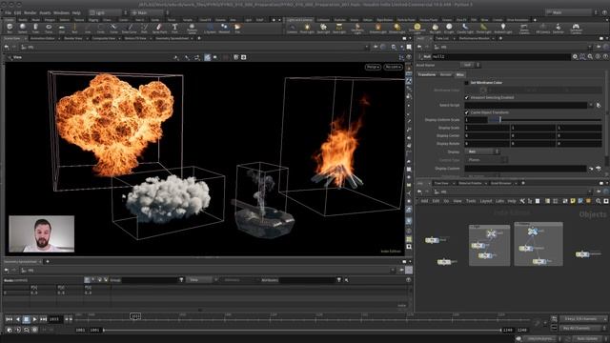
Task: Toggle Viewport Selecting Enabled checkbox
Action: click(466, 97)
